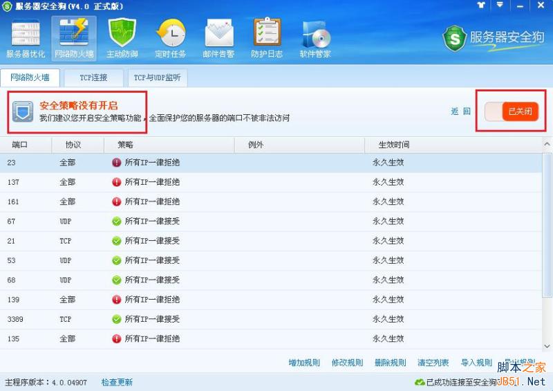Switch to the TCP连接 tab
Image resolution: width=553 pixels, height=391 pixels.
(93, 78)
